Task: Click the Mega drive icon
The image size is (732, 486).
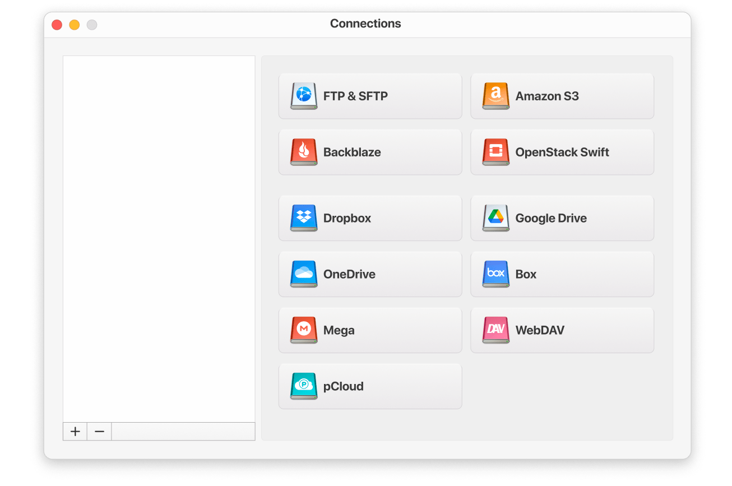Action: click(x=303, y=330)
